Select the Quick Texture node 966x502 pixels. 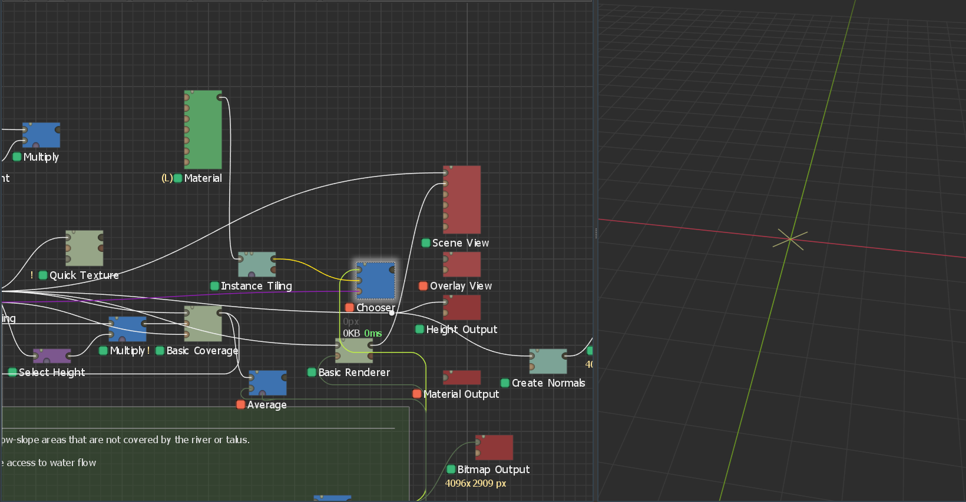84,248
